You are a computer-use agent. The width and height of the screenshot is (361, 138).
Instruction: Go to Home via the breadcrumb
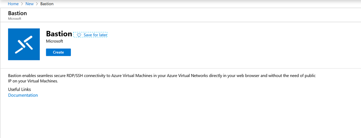click(x=13, y=4)
